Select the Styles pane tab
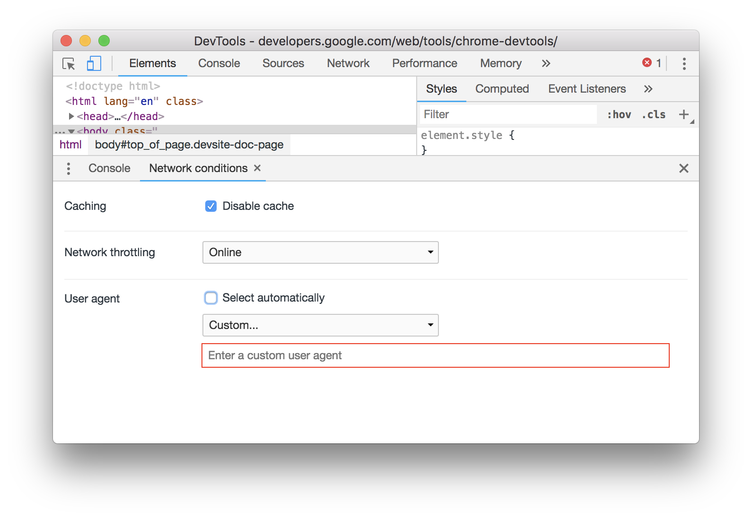Image resolution: width=752 pixels, height=519 pixels. click(x=441, y=89)
